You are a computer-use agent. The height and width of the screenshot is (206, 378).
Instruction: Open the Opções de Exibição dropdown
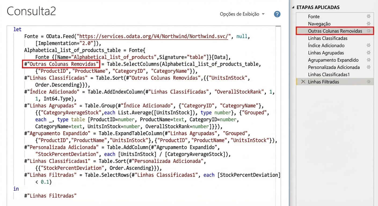242,14
